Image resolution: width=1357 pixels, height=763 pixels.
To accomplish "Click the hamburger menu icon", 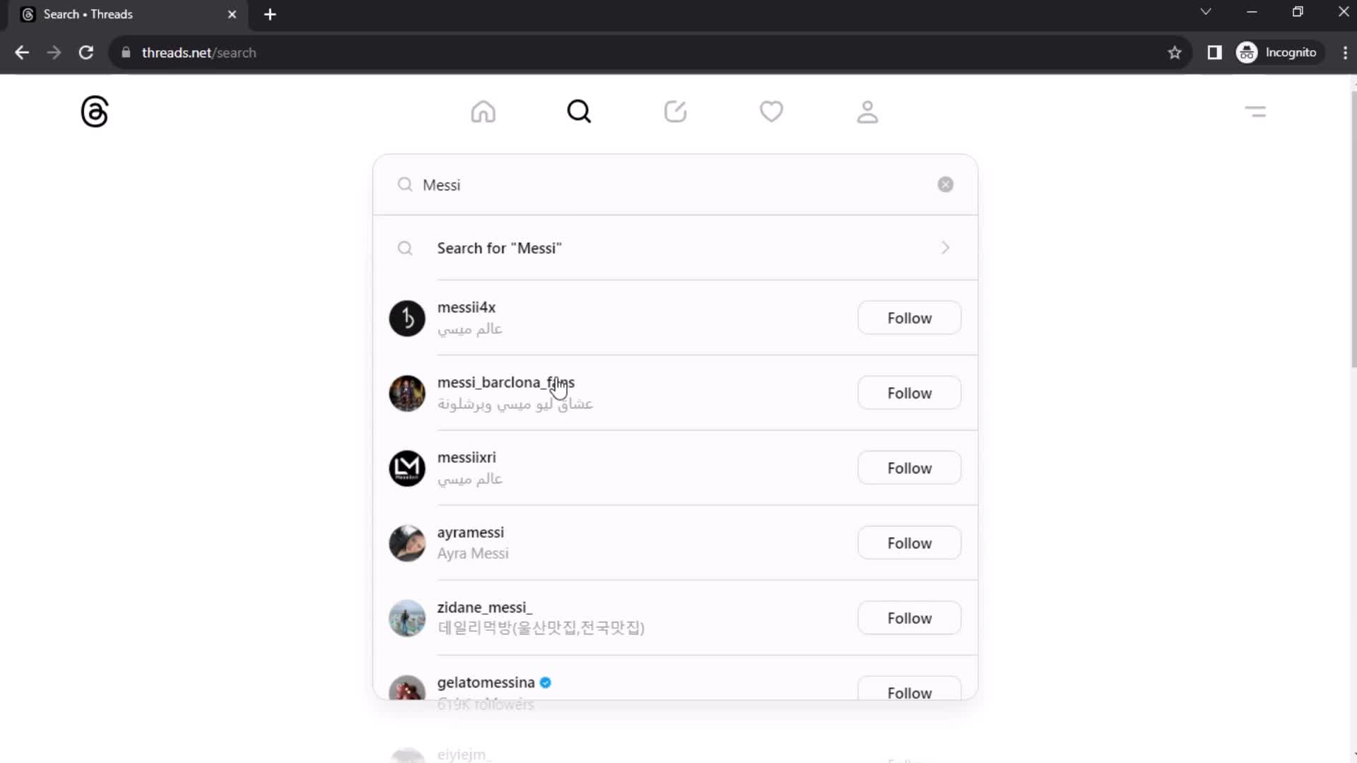I will point(1257,111).
